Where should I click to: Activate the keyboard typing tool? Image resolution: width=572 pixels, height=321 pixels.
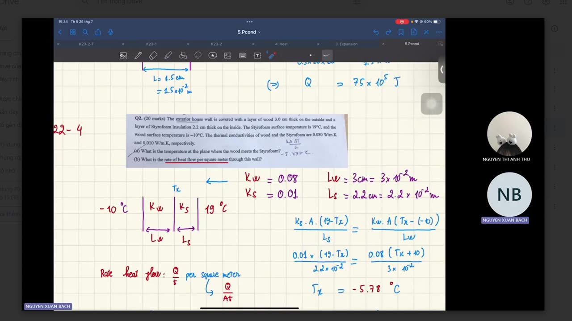(243, 55)
